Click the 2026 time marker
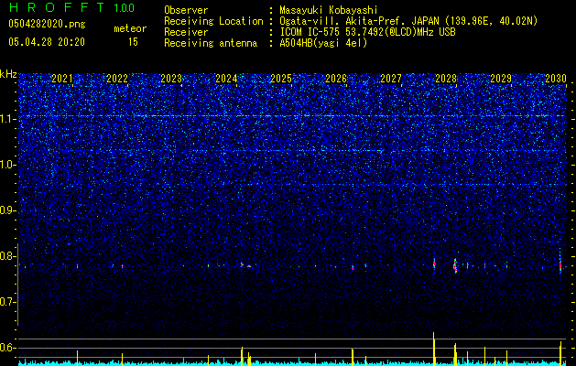Viewport: 576px width, 366px height. (336, 79)
